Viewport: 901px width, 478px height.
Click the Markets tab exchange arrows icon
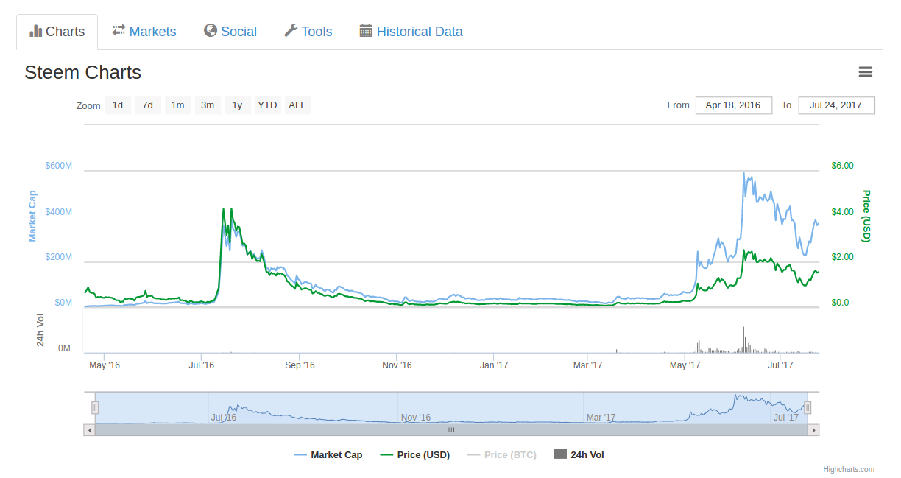[119, 30]
